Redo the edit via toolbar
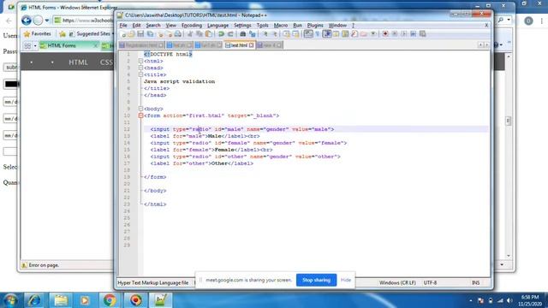Screen dimensions: 548x308 pos(230,34)
